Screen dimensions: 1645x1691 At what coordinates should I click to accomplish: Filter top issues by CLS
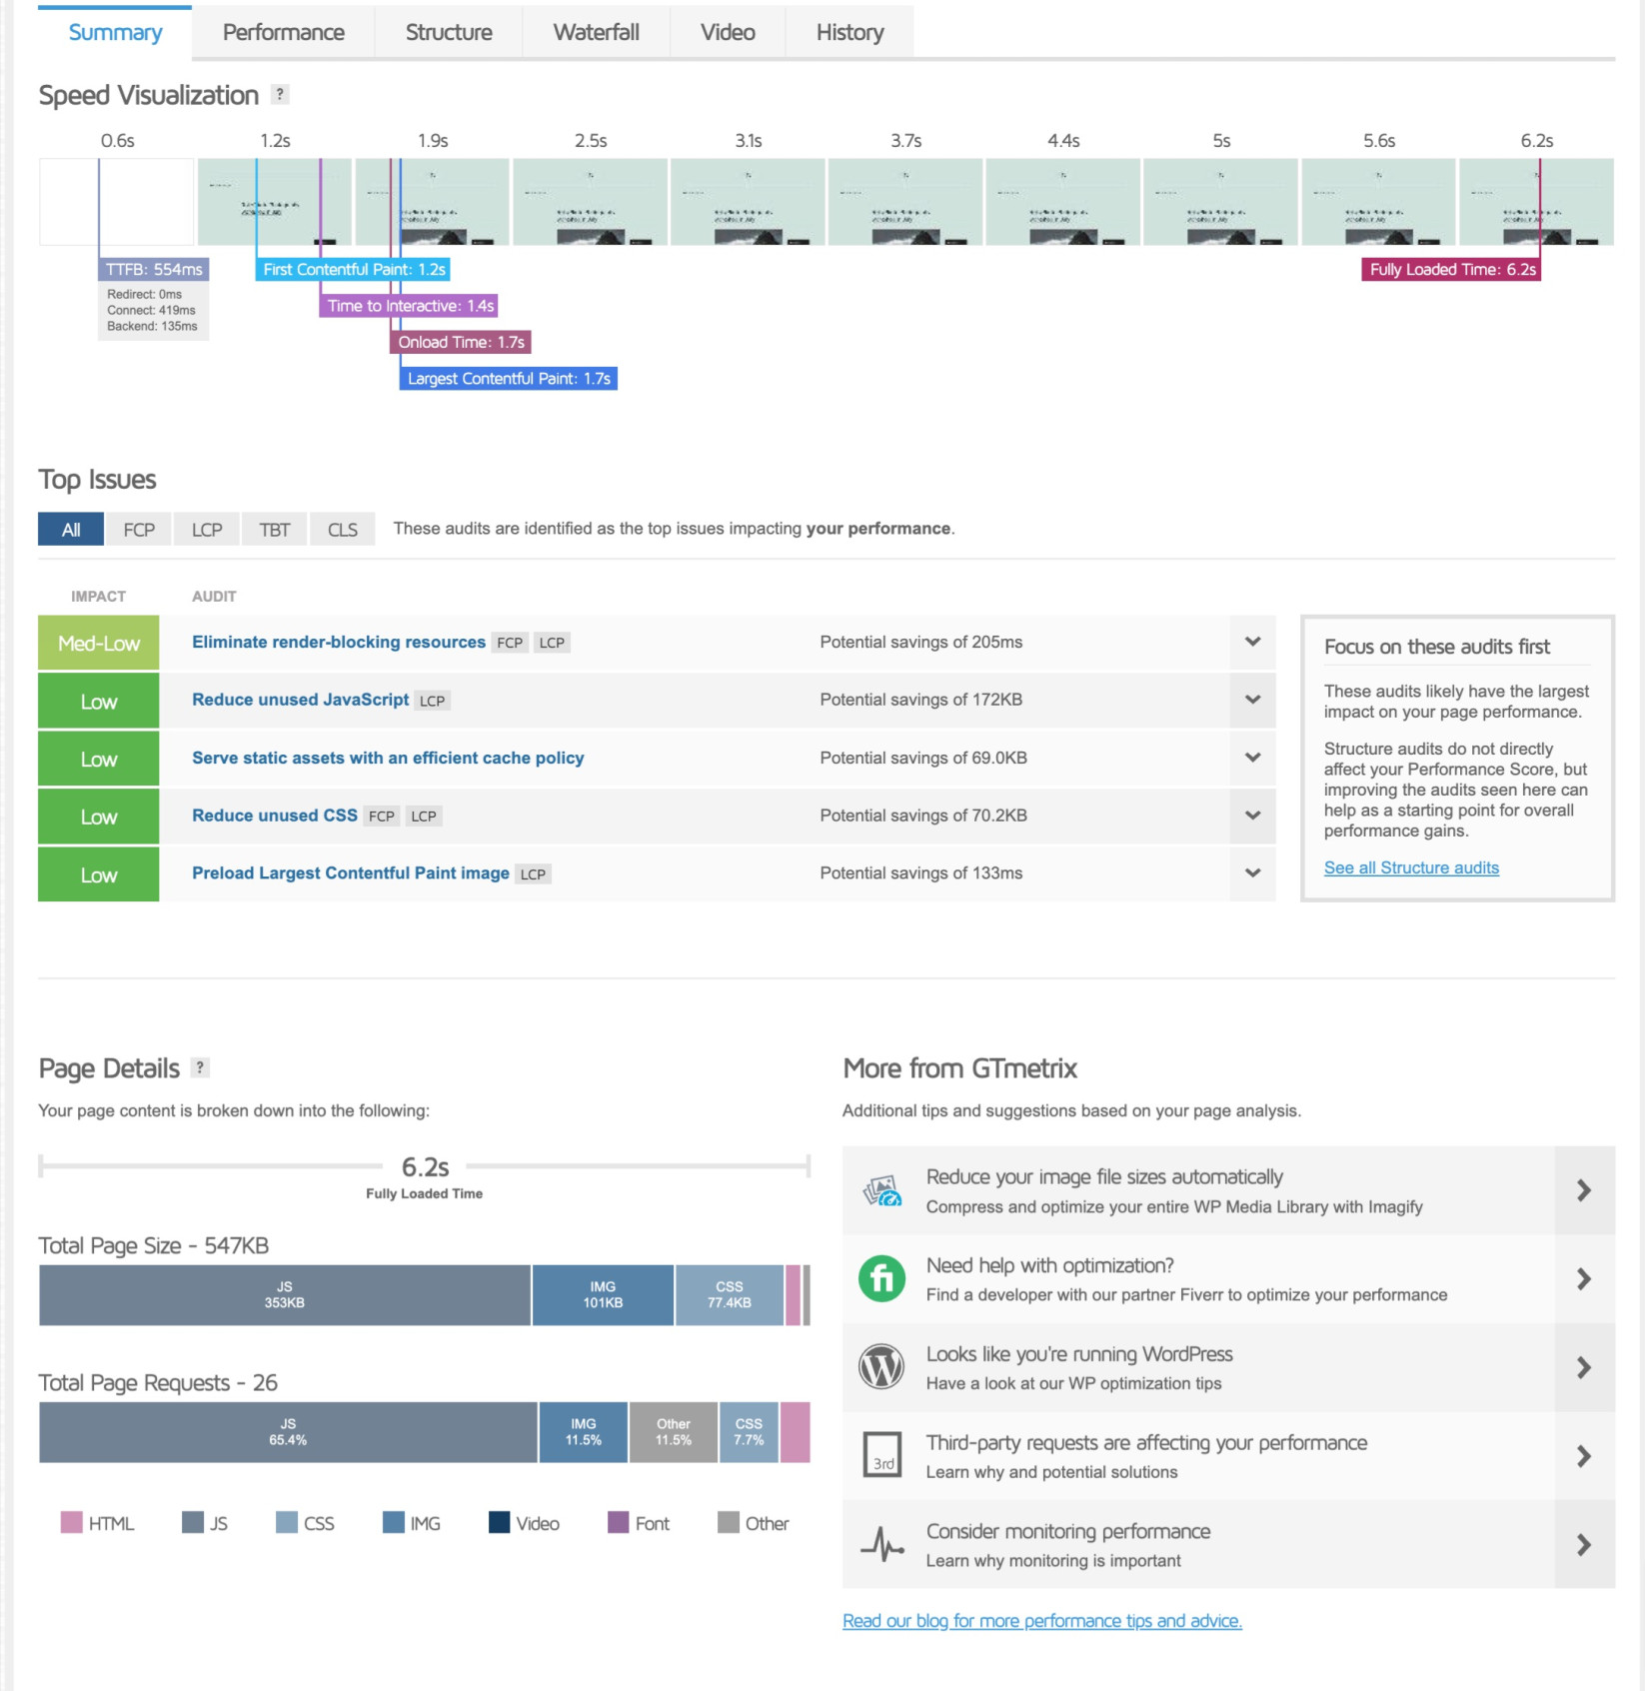343,529
